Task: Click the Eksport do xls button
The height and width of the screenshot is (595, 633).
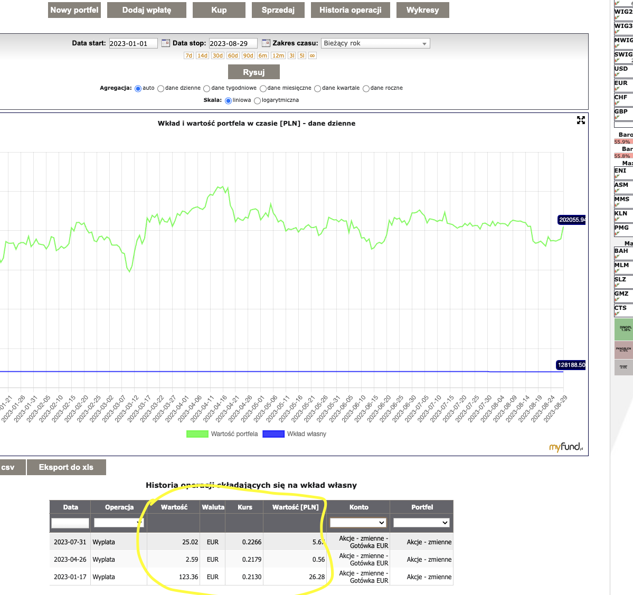Action: click(66, 467)
